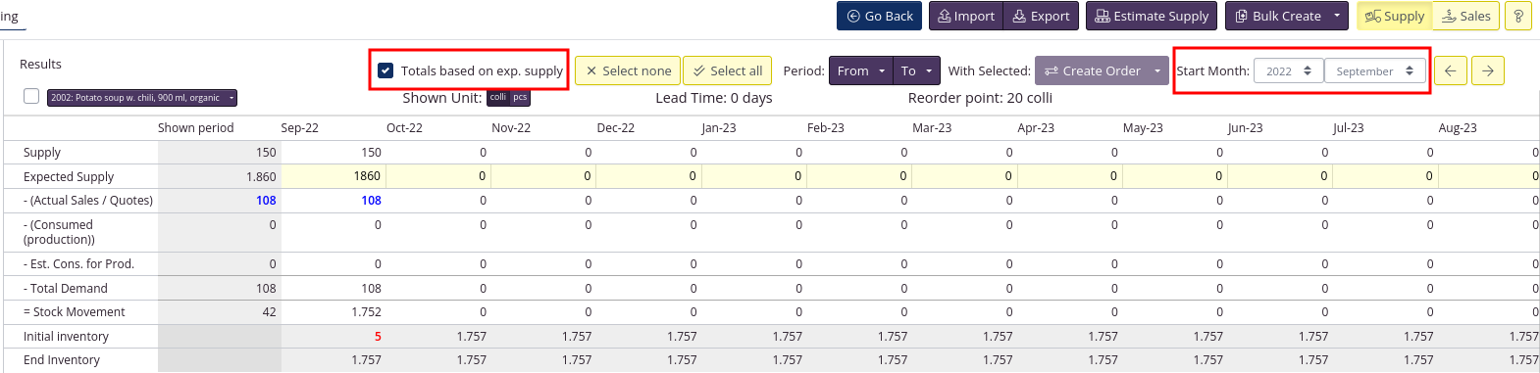Open the 2002: Potato soup product dropdown
This screenshot has height=373, width=1540.
142,98
